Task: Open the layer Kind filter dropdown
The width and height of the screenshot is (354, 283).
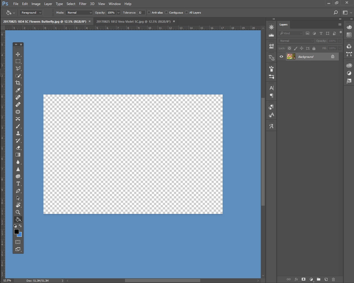Action: click(x=291, y=33)
